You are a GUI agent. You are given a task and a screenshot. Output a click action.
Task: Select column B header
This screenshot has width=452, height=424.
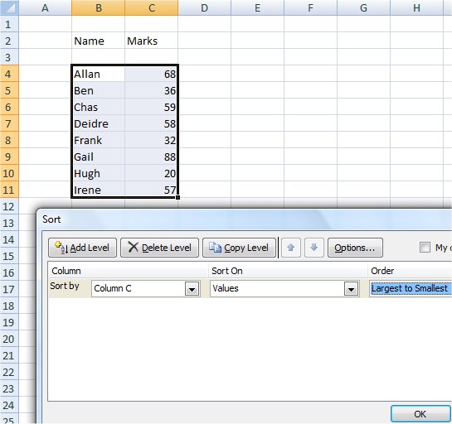pyautogui.click(x=99, y=7)
